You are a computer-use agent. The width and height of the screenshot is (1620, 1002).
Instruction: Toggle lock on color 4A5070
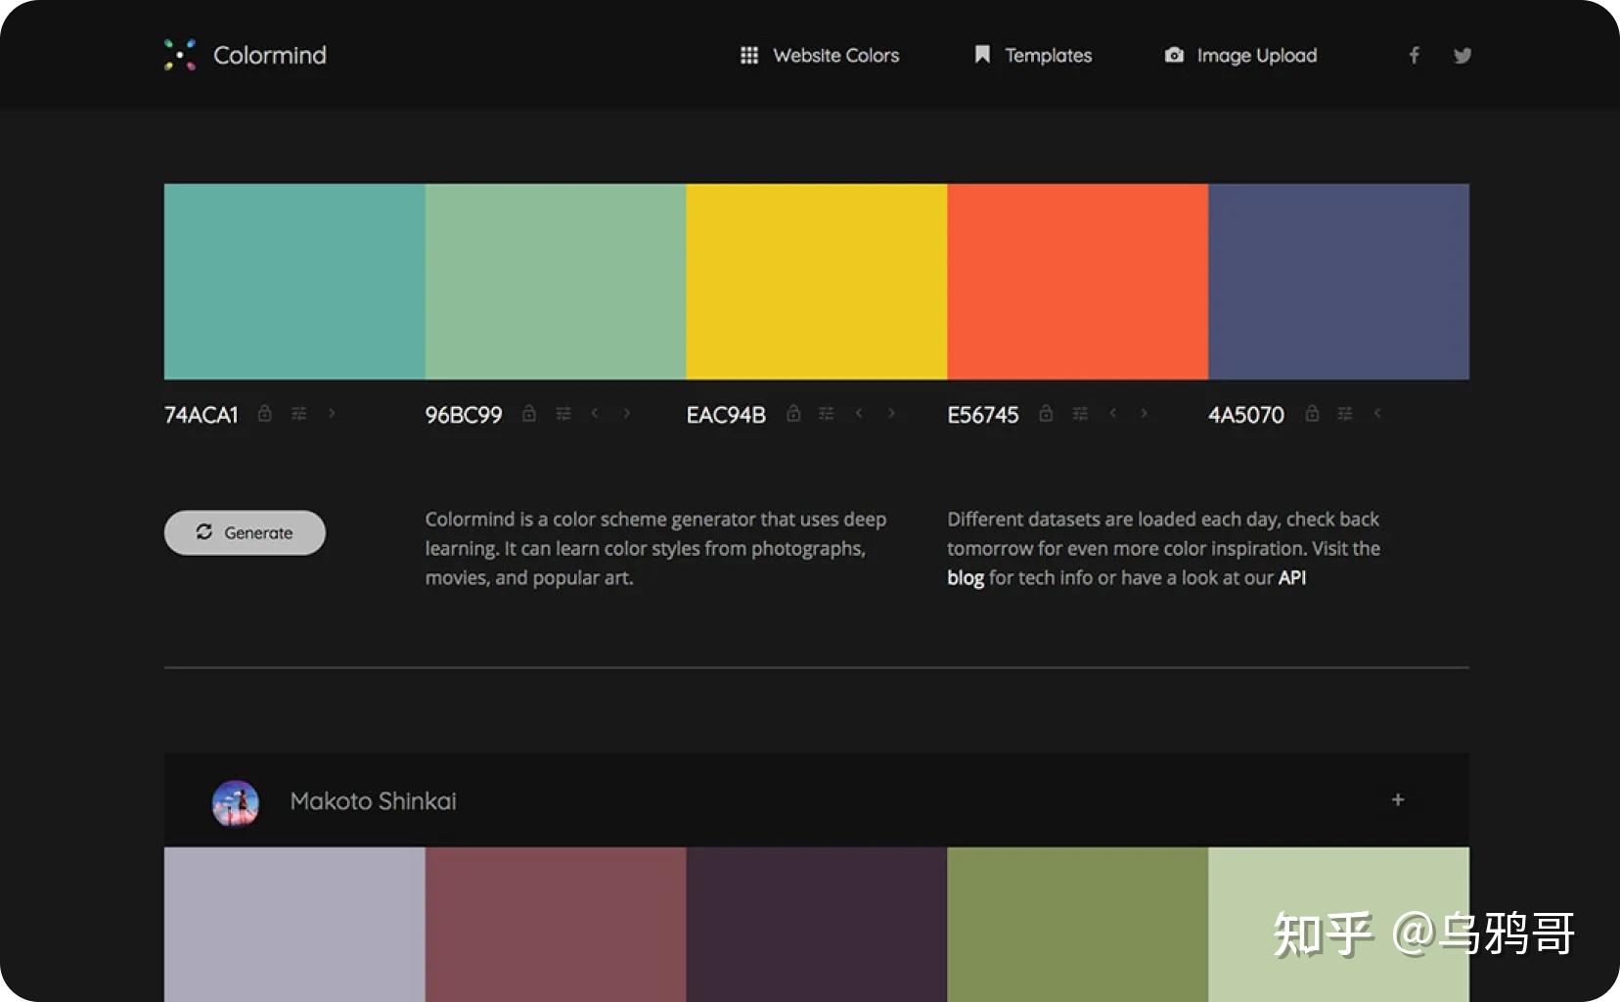pyautogui.click(x=1312, y=414)
